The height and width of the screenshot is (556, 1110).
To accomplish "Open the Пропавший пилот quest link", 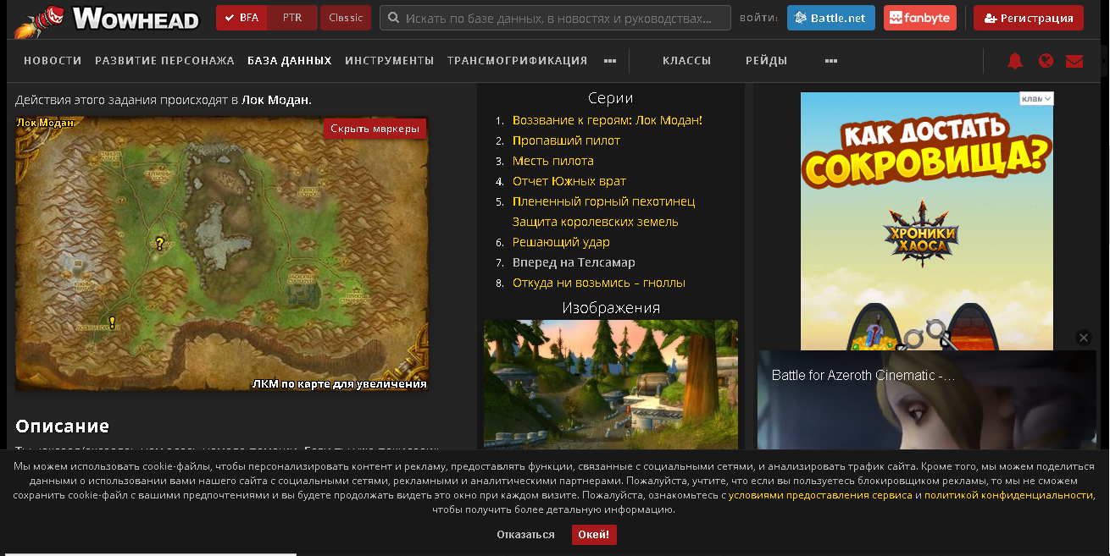I will [x=566, y=140].
